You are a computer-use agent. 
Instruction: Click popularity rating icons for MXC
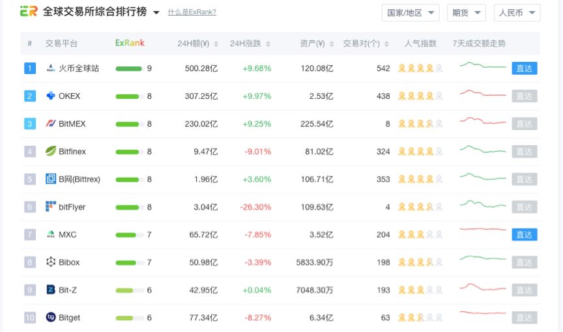coord(420,234)
